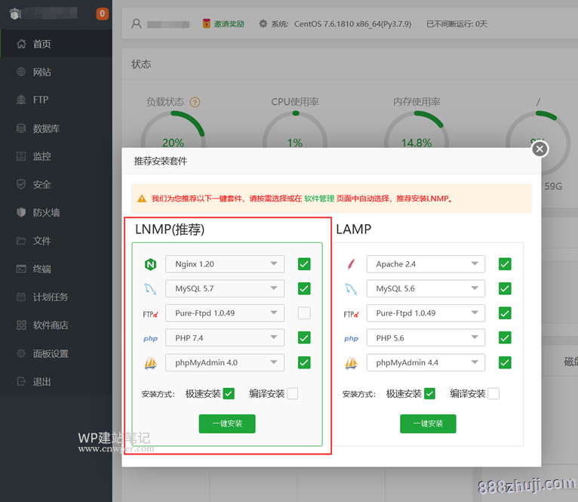578x502 pixels.
Task: Open the 首页 home sidebar item
Action: pyautogui.click(x=57, y=44)
